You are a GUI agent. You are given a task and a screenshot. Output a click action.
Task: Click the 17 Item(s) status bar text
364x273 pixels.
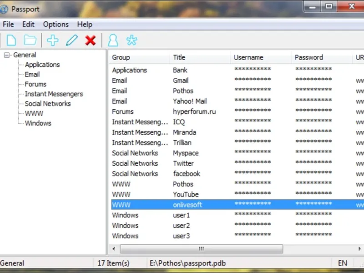tap(113, 263)
